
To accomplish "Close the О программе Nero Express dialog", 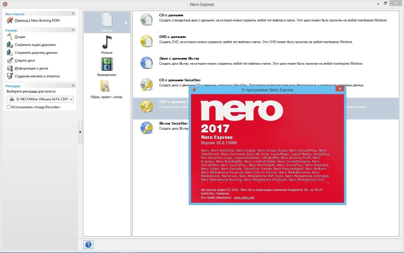I will tap(340, 89).
